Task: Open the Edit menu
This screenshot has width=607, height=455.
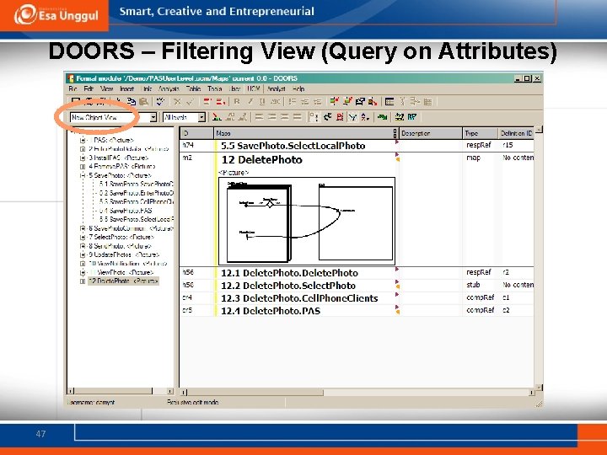Action: coord(89,88)
